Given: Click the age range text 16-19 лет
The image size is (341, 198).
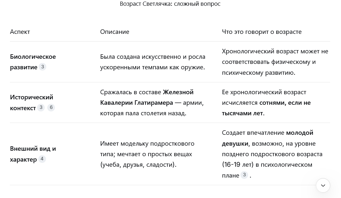Looking at the screenshot, I should click(238, 165).
